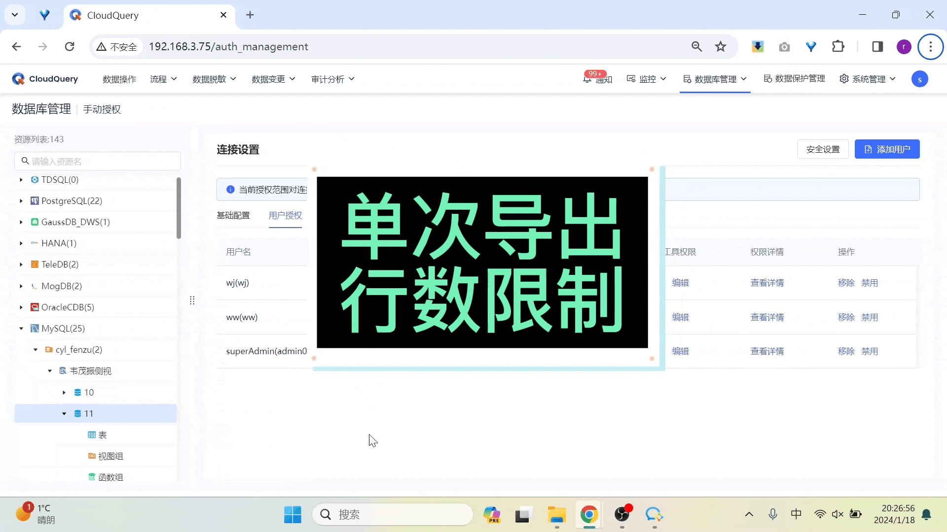Open the 99+ notification bell

pos(588,79)
